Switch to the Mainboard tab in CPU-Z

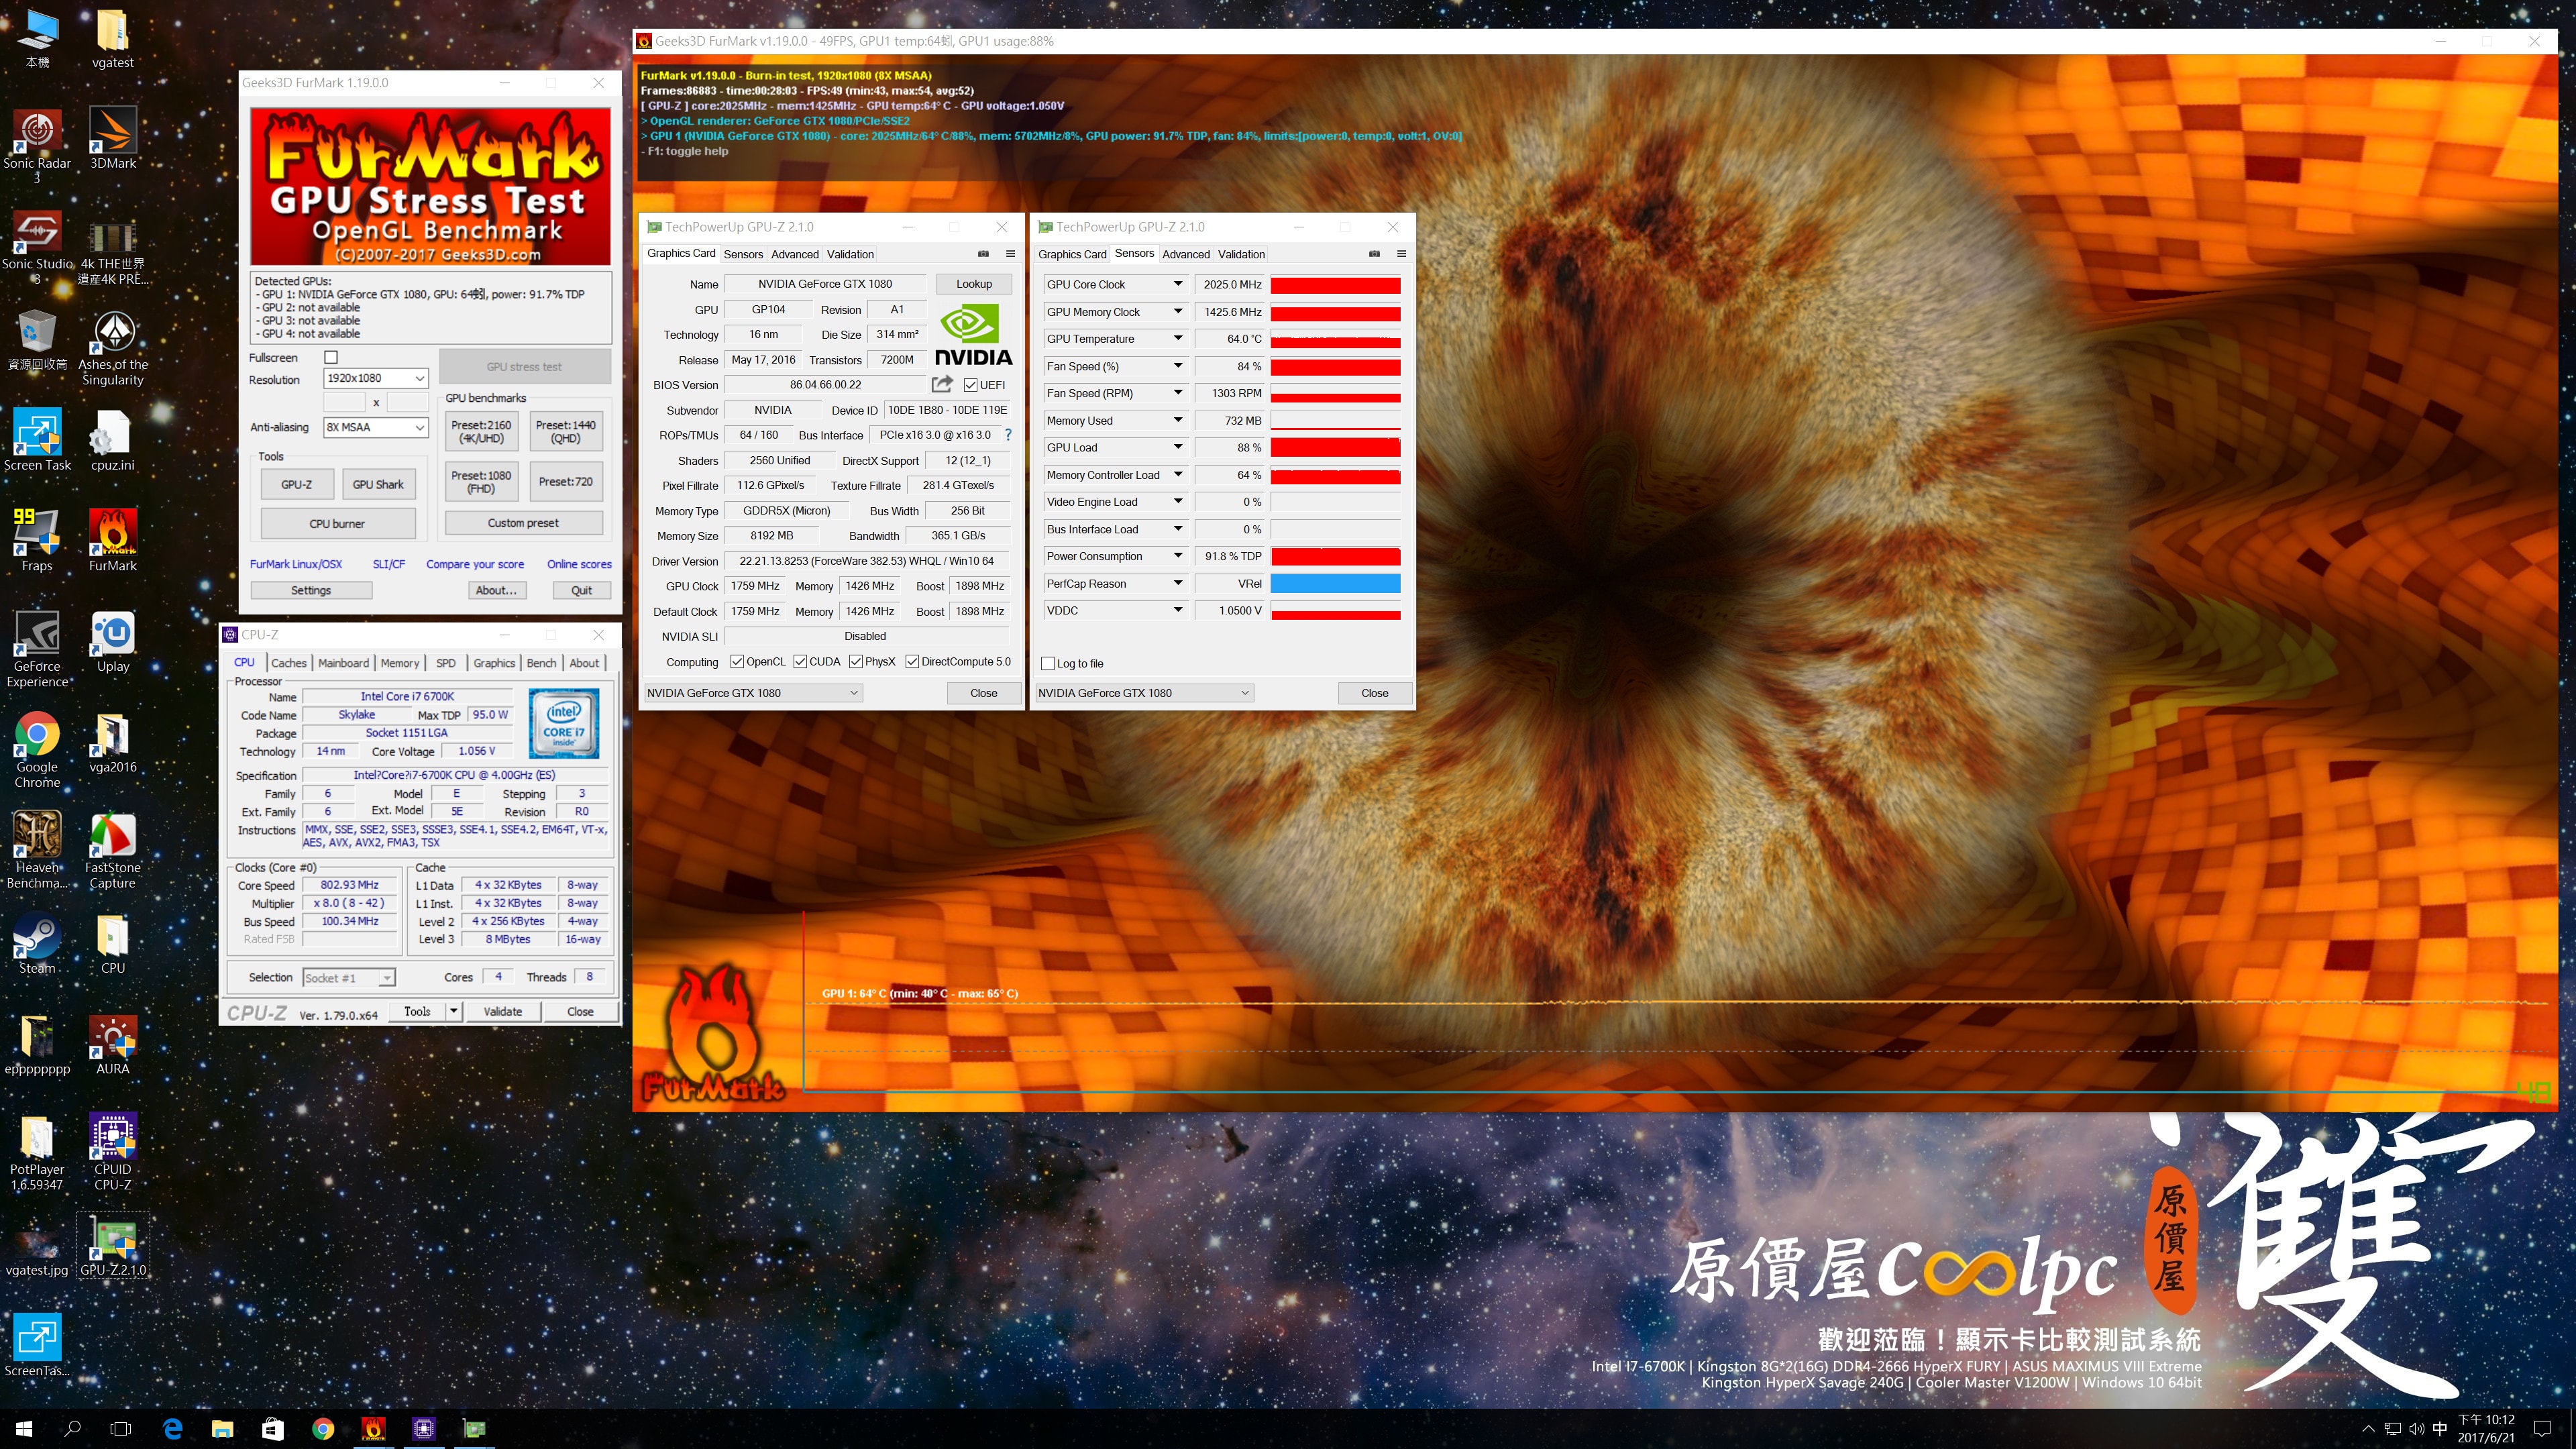tap(344, 663)
